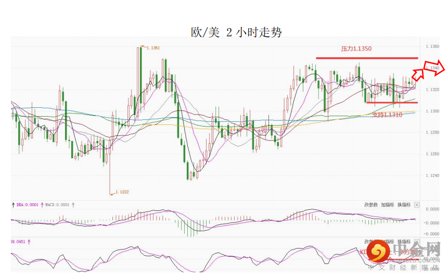
Task: Click the 1.1222 low price marker
Action: tap(122, 192)
